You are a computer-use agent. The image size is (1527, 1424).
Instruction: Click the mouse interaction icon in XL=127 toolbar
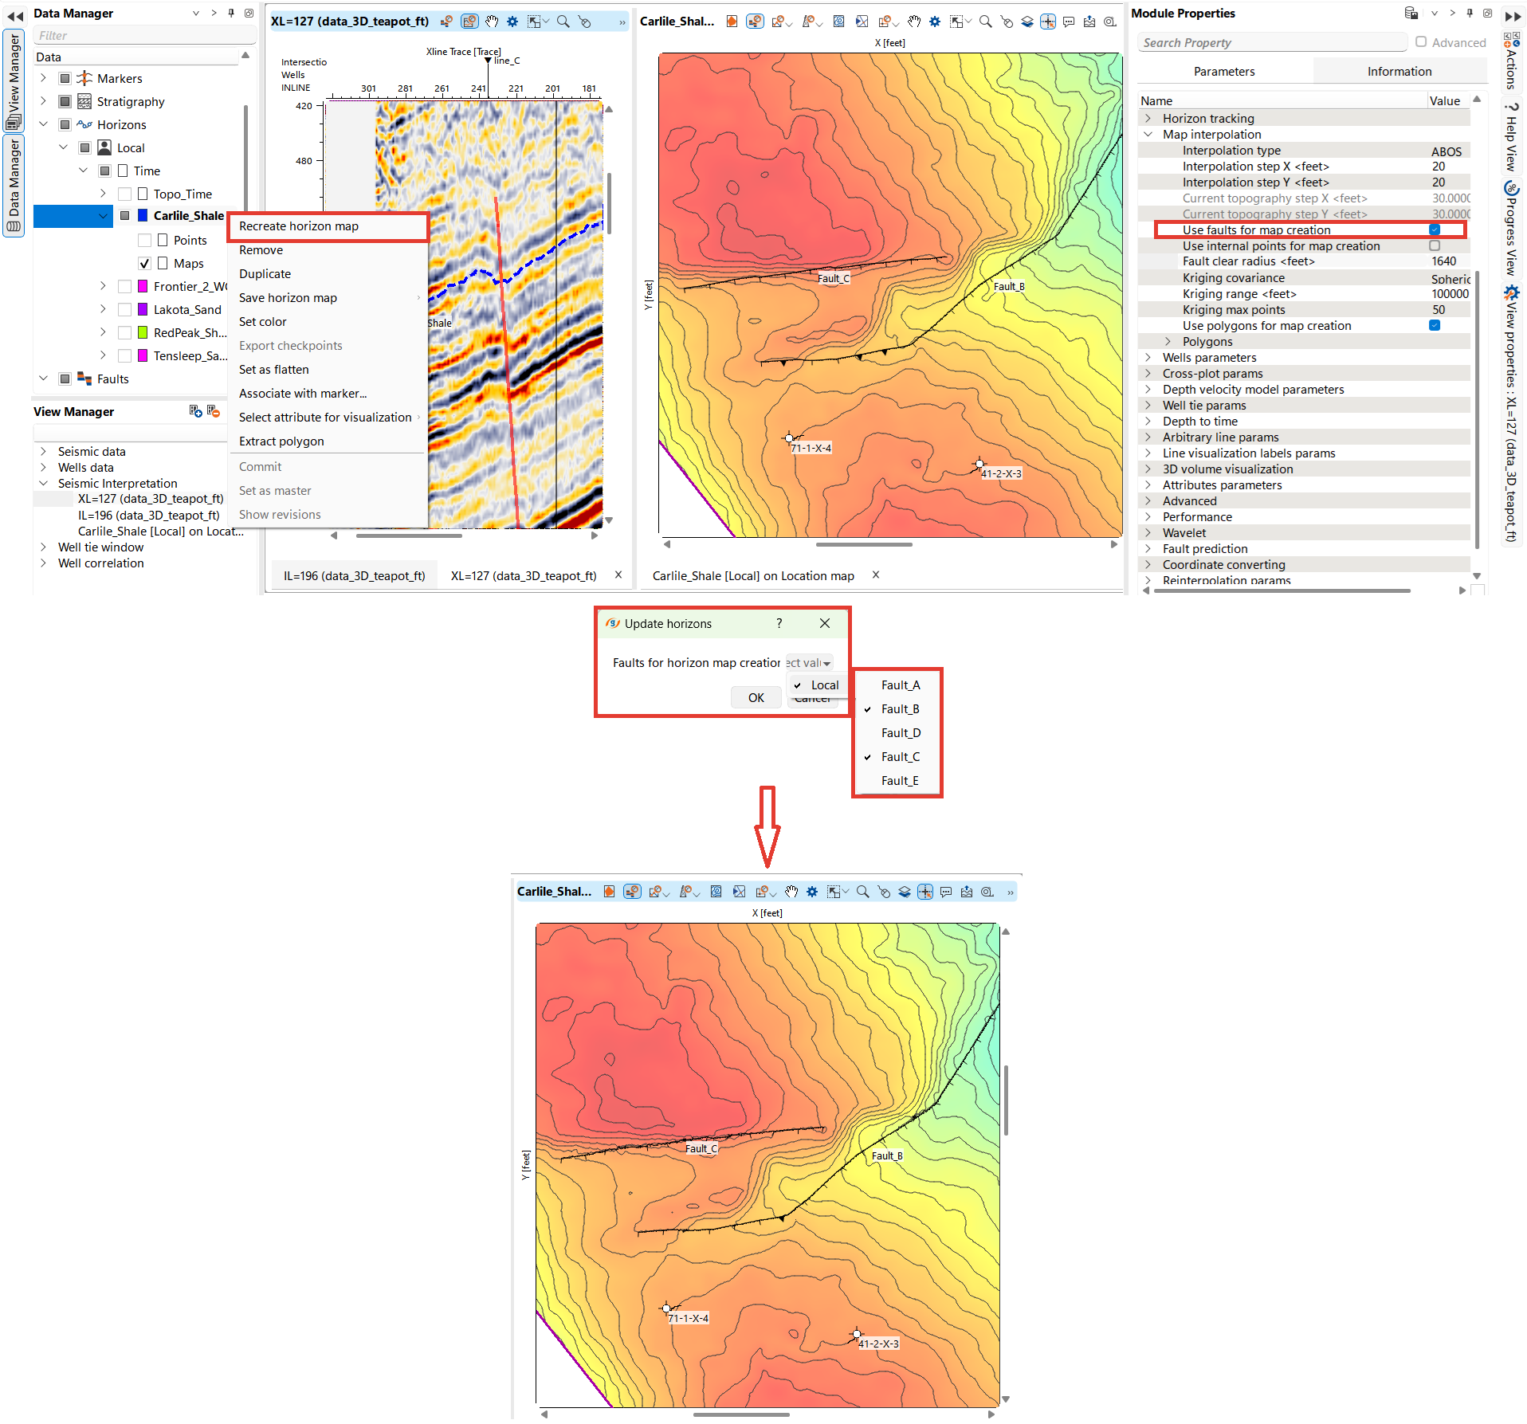click(584, 22)
